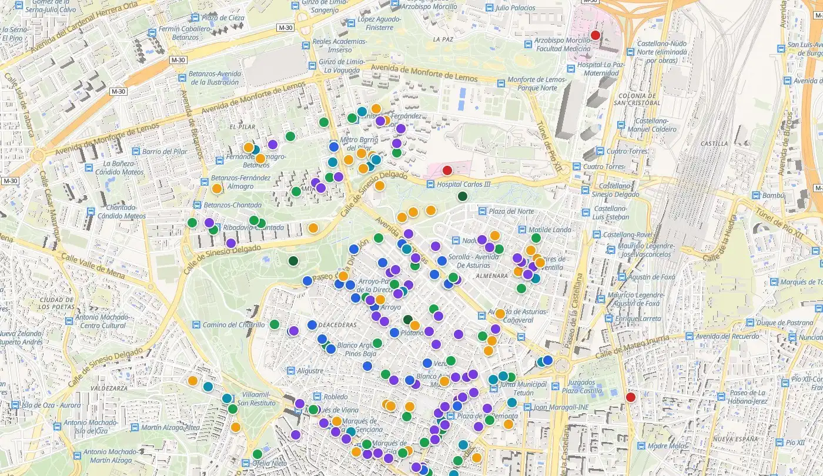Click the Julio Palacios bus stop icon
This screenshot has width=823, height=476.
tap(489, 8)
